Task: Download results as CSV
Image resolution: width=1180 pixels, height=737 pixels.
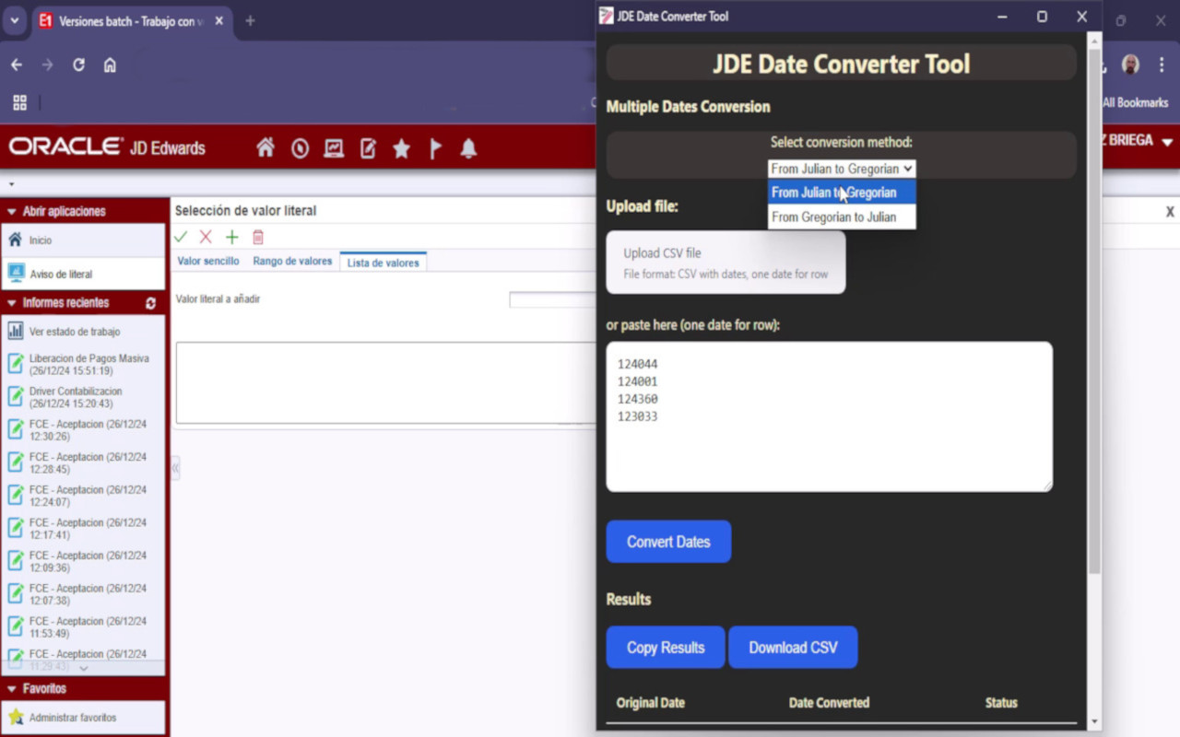Action: [793, 647]
